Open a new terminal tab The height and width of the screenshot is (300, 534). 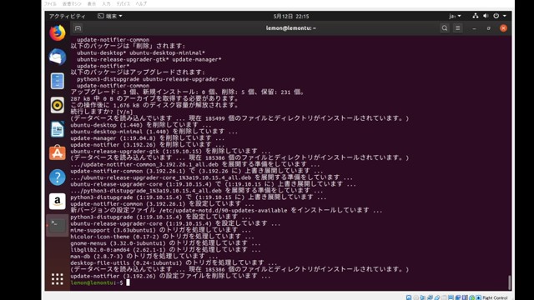point(78,28)
